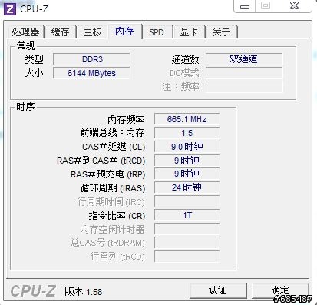Switch to the 处理器 tab
The image size is (317, 305).
pos(25,32)
